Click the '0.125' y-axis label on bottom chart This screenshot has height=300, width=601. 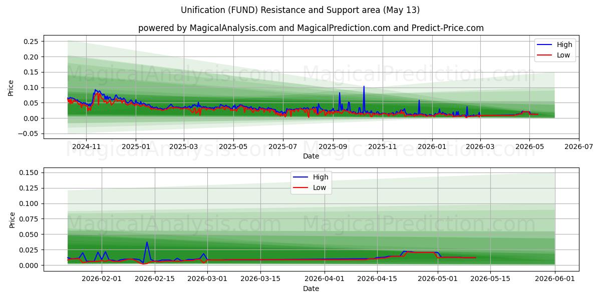point(29,188)
